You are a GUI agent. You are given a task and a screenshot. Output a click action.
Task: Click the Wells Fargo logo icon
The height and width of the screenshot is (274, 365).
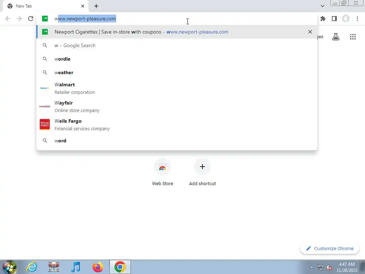pos(45,125)
